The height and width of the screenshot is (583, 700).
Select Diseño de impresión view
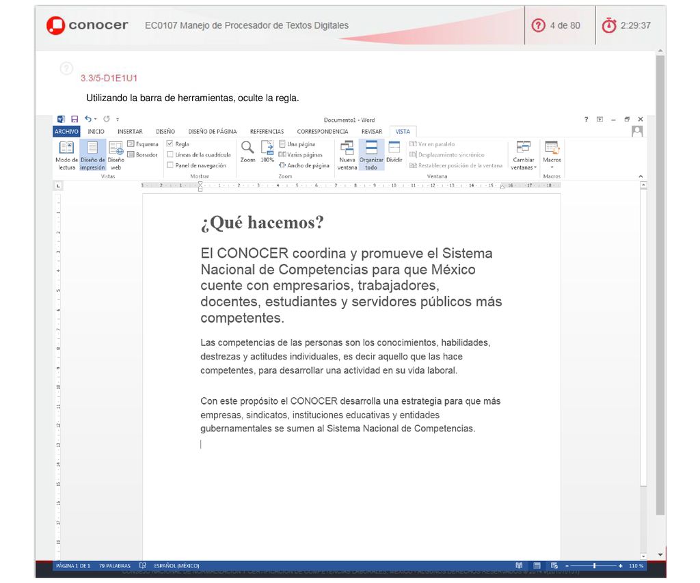click(92, 155)
